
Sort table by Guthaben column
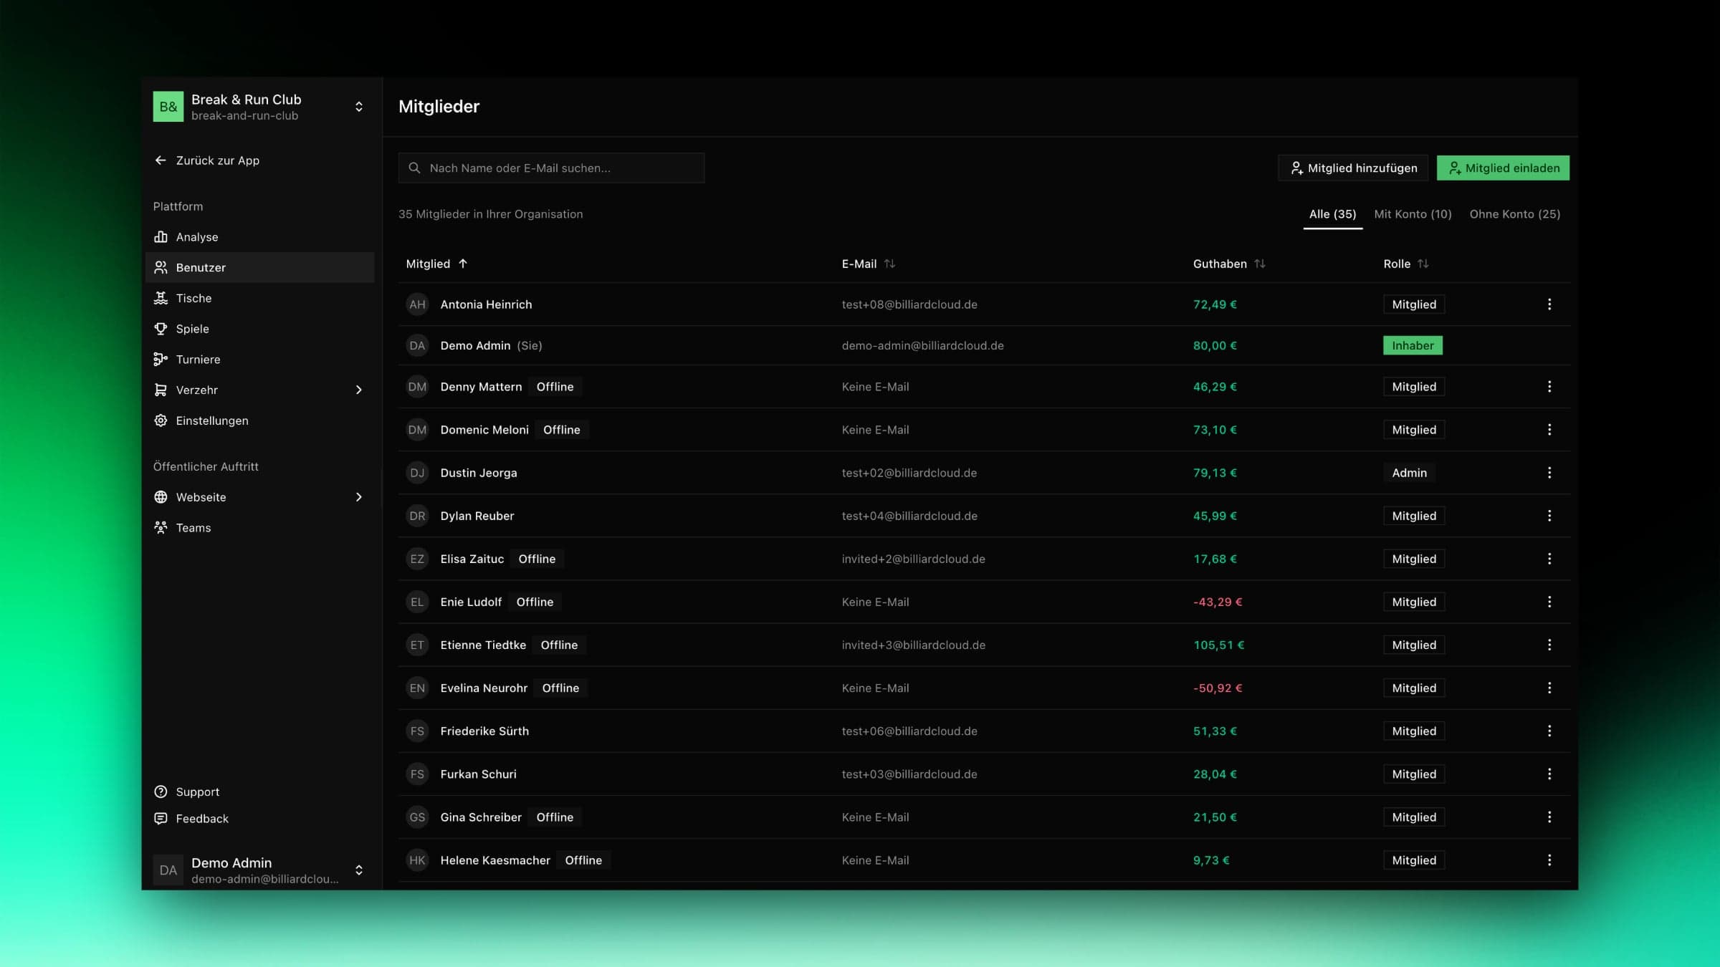coord(1229,264)
